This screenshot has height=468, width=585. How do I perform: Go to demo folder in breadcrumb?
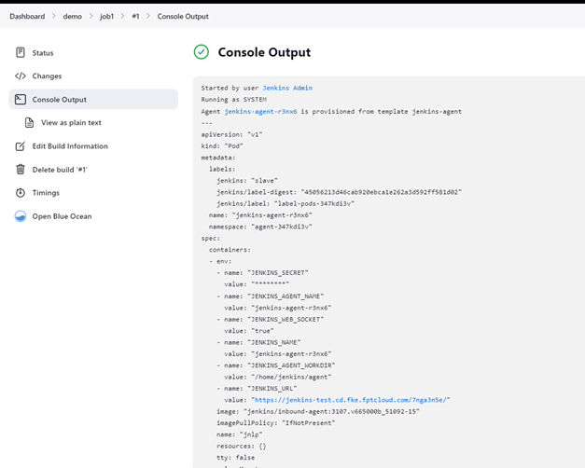click(72, 16)
